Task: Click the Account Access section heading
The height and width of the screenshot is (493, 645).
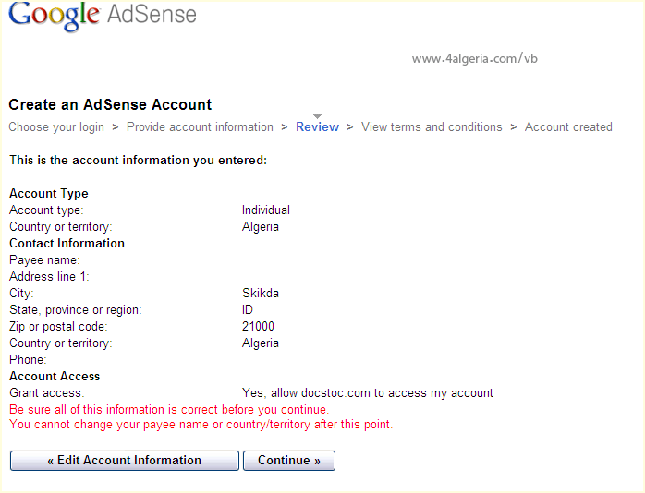Action: pos(55,377)
